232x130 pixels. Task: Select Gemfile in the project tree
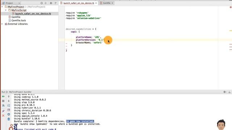16,17
